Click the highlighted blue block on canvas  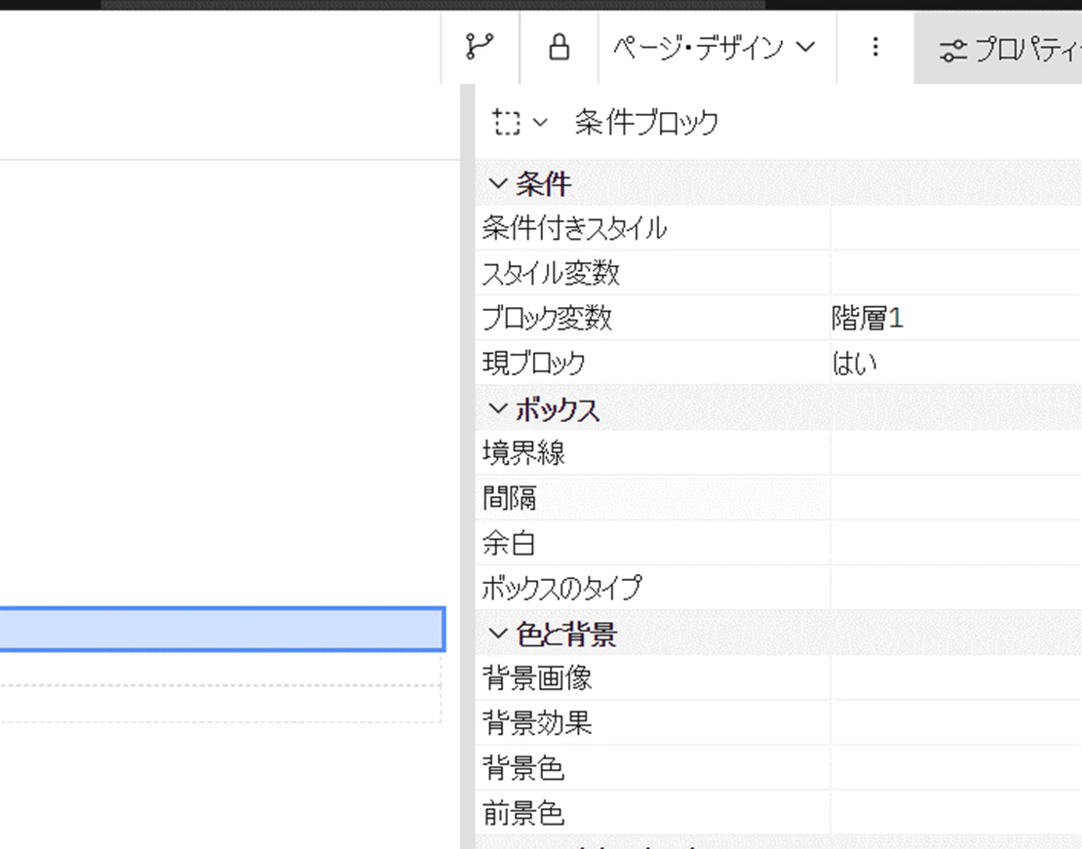click(222, 629)
